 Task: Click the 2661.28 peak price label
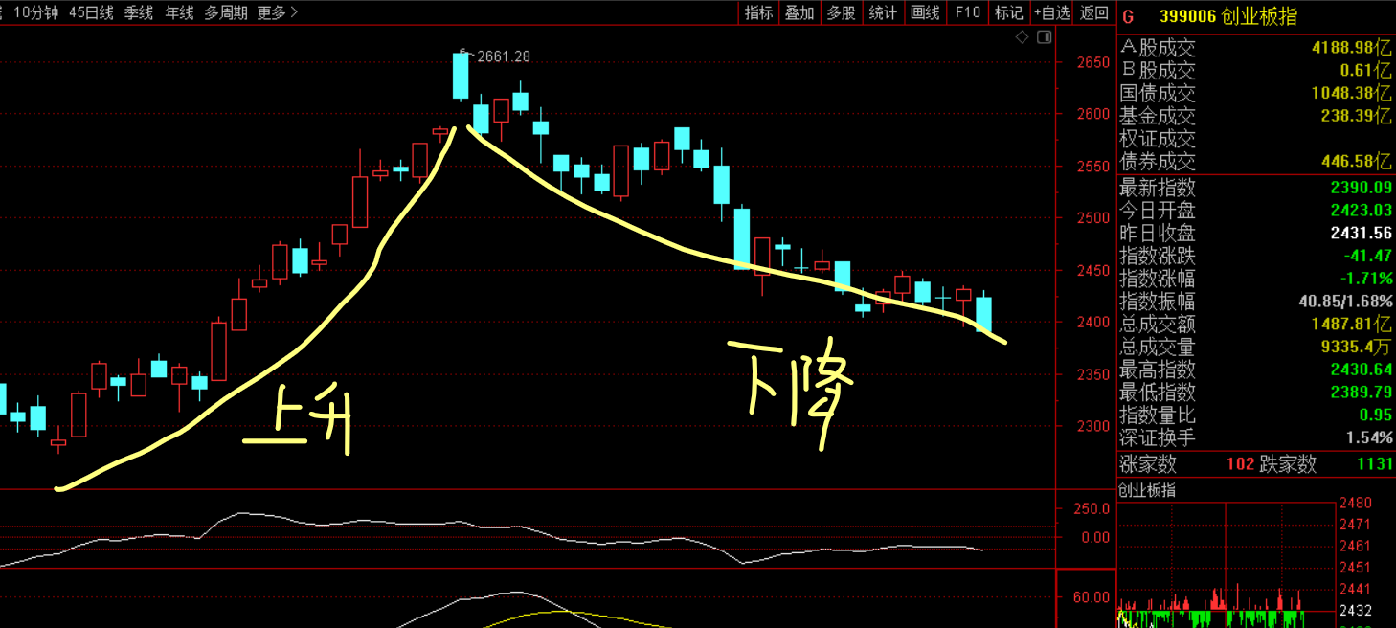point(503,56)
